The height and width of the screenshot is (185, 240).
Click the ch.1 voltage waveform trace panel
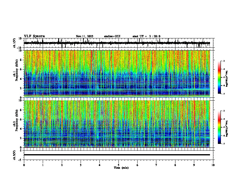pyautogui.click(x=119, y=43)
